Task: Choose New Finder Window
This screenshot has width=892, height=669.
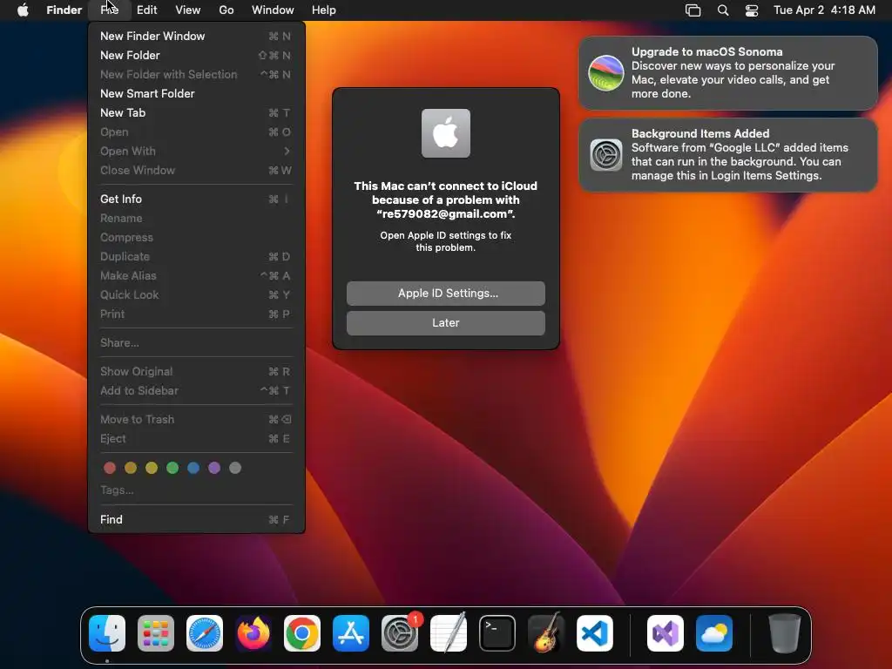Action: click(x=196, y=36)
